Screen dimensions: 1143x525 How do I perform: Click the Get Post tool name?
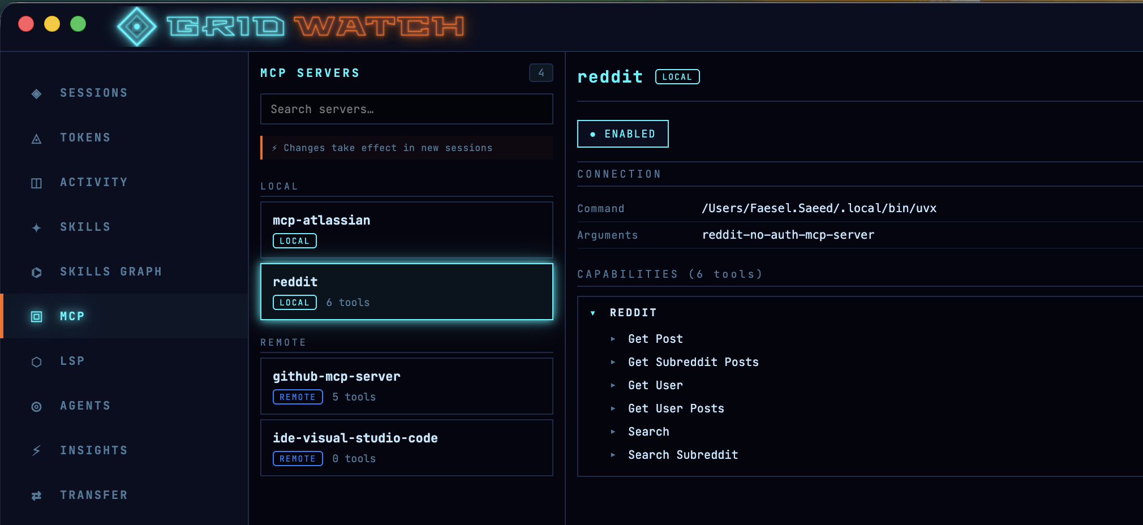(655, 339)
